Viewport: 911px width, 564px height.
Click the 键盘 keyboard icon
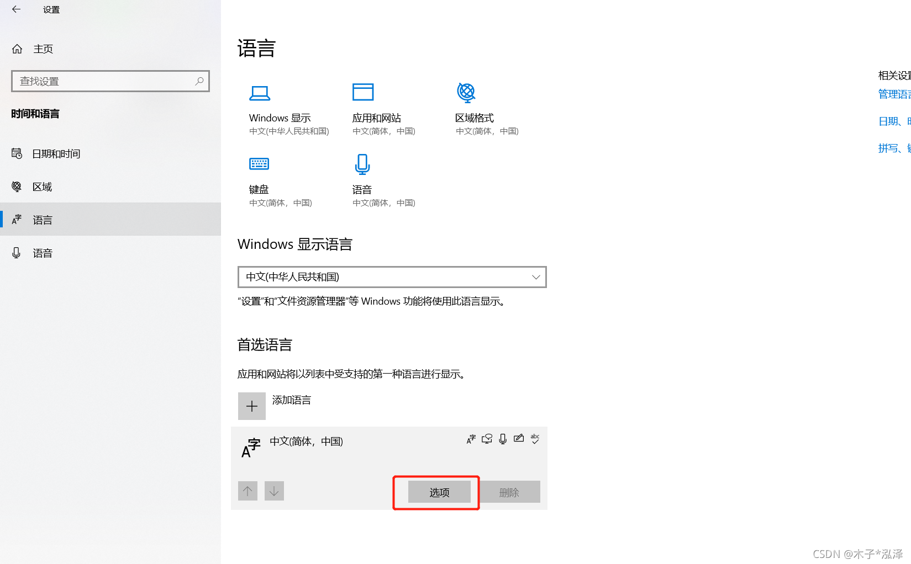point(259,164)
